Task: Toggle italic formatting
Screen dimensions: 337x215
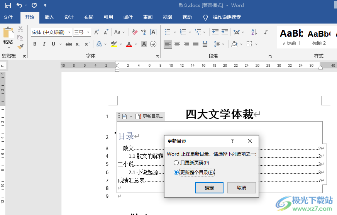Action: click(x=44, y=44)
